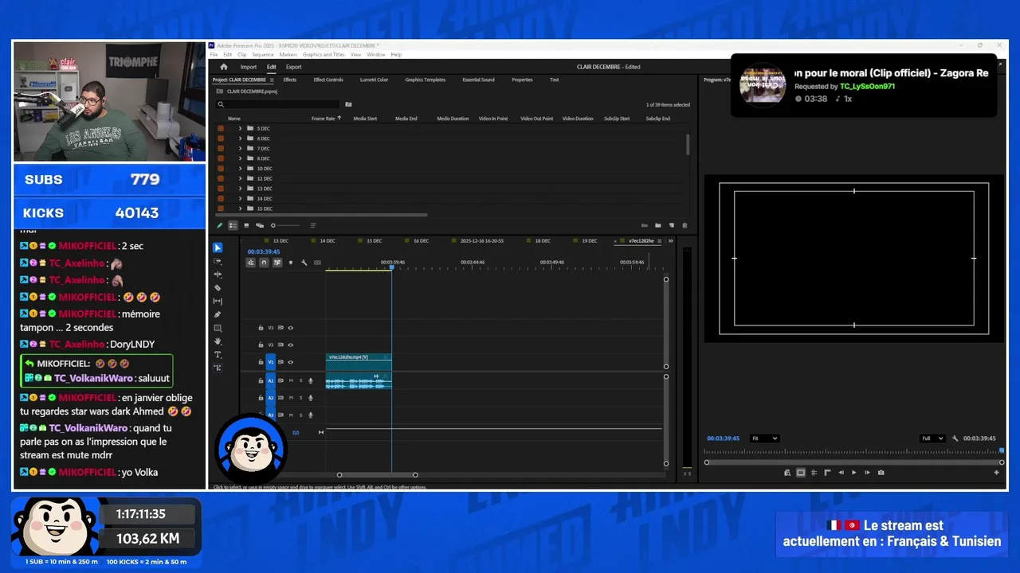Go to the Import workspace
Screen dimensions: 1020x573
click(249, 67)
